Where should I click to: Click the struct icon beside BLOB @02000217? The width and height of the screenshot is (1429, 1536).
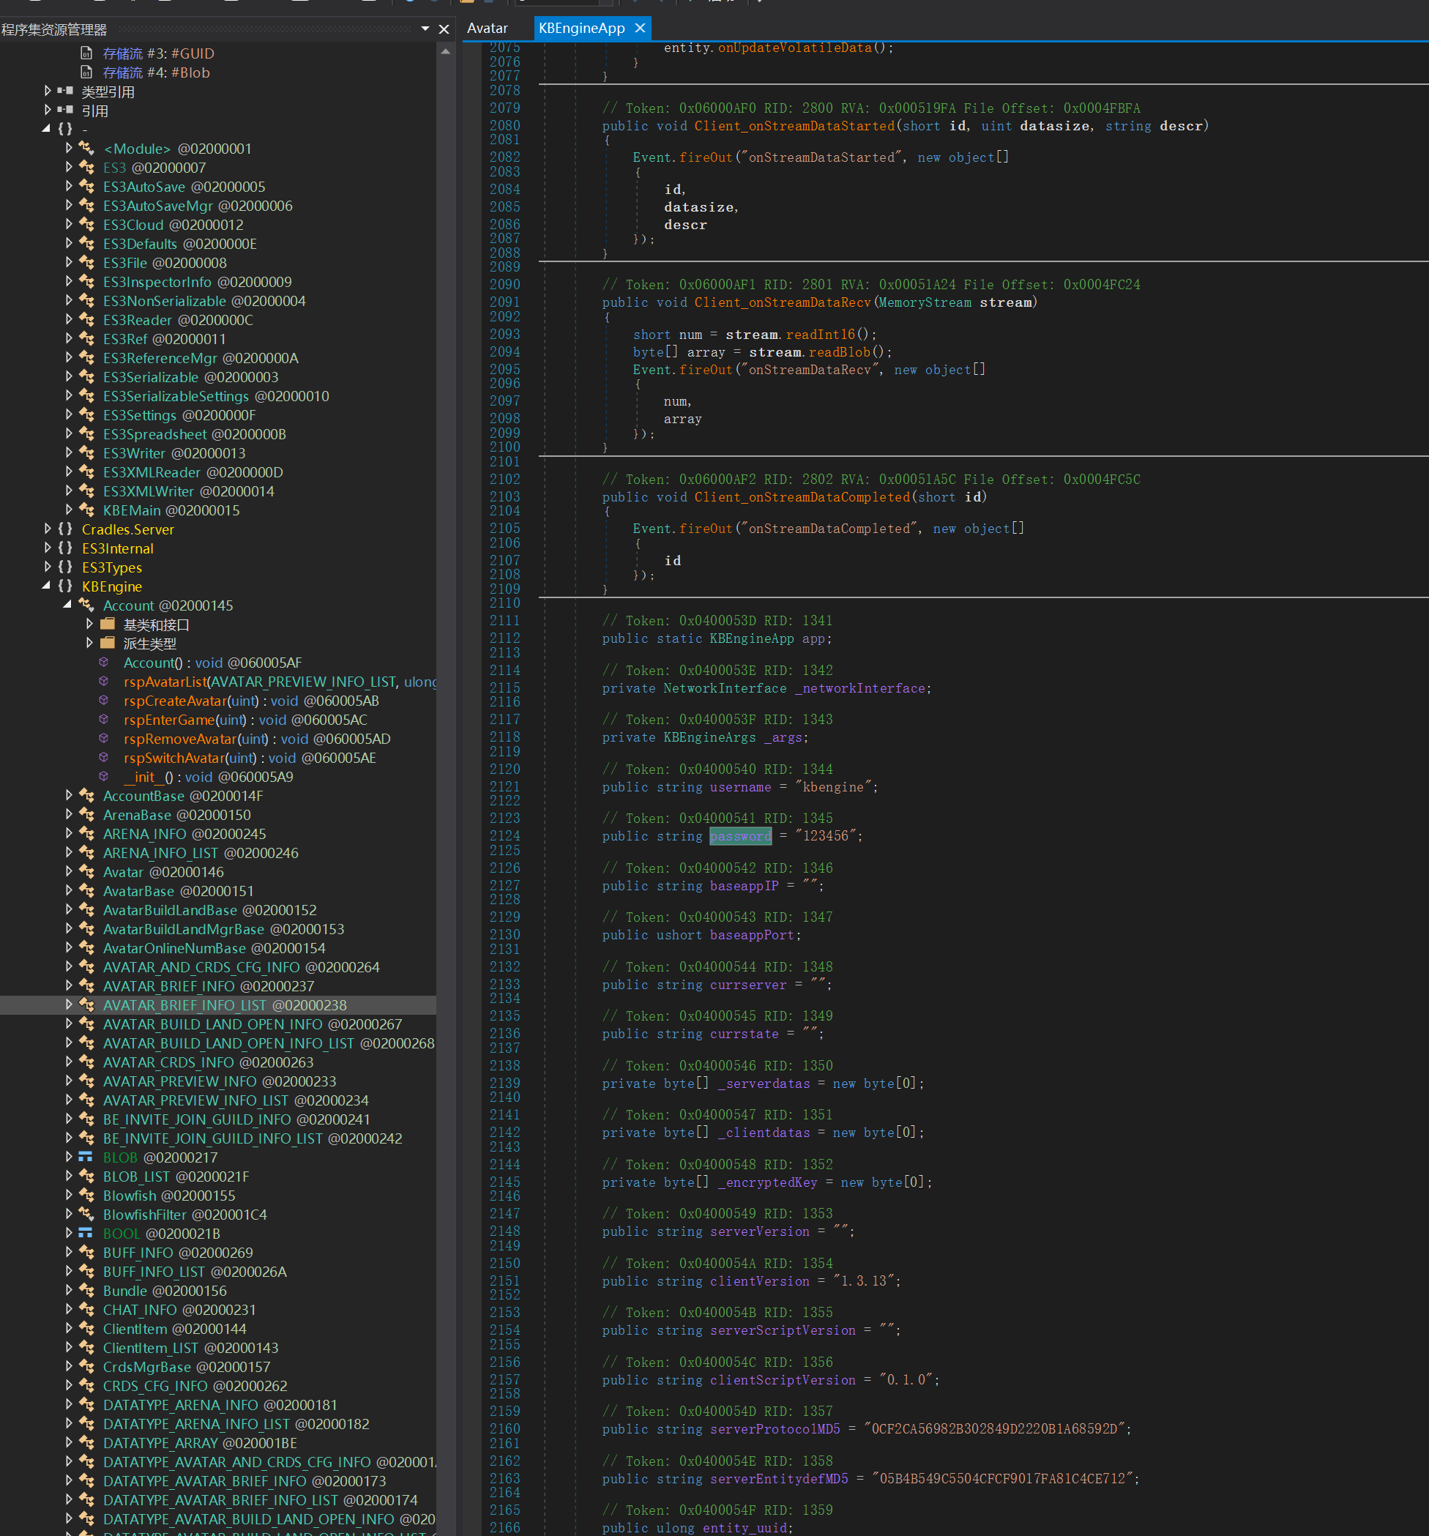coord(86,1157)
